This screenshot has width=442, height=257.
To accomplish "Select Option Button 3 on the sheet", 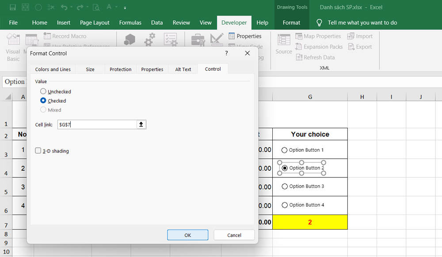I will (285, 186).
